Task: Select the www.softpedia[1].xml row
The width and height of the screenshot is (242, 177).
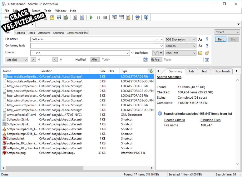Action: [x=78, y=115]
